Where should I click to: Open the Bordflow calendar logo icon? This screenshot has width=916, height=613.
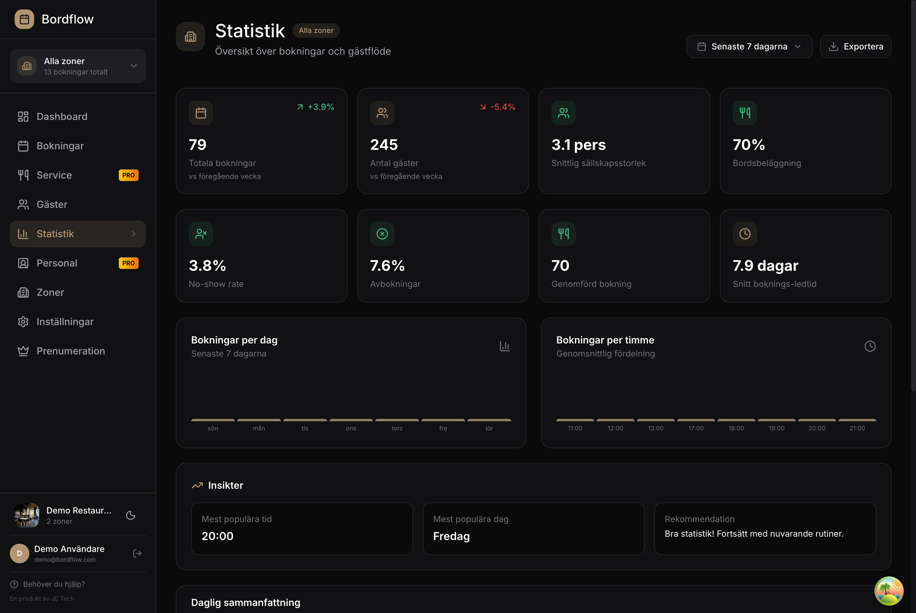coord(24,19)
